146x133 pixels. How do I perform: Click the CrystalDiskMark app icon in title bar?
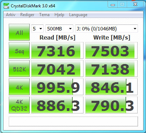click(x=6, y=6)
